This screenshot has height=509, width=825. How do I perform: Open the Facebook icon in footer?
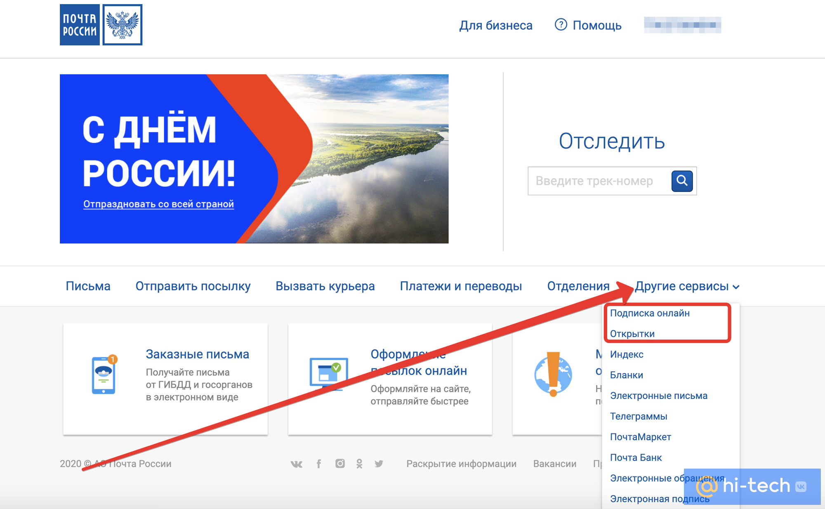coord(319,464)
